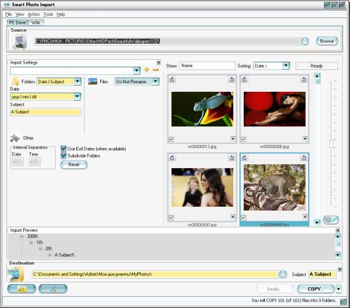Open w0000006.jpg thumbnail options arrow

click(x=305, y=139)
